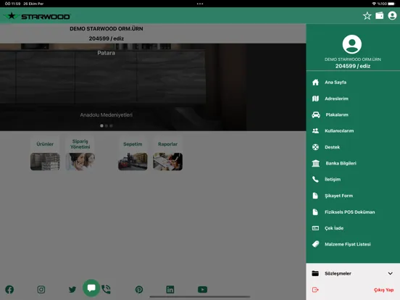
Task: Click the bank icon beside Banka Bilgileri
Action: pos(316,163)
